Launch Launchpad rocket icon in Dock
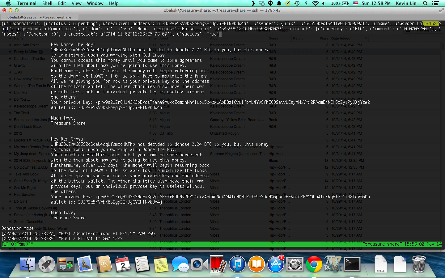The height and width of the screenshot is (278, 445). (x=47, y=264)
